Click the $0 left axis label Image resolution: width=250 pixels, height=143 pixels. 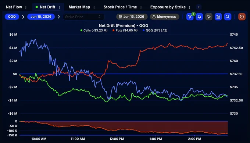pyautogui.click(x=15, y=74)
